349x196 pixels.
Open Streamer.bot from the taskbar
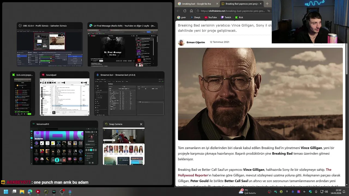pyautogui.click(x=70, y=192)
